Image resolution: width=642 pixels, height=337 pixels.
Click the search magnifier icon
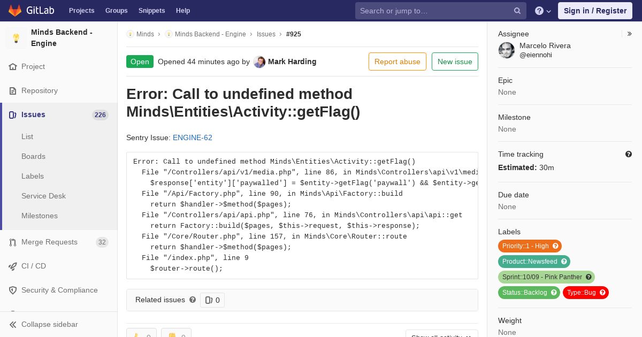517,11
